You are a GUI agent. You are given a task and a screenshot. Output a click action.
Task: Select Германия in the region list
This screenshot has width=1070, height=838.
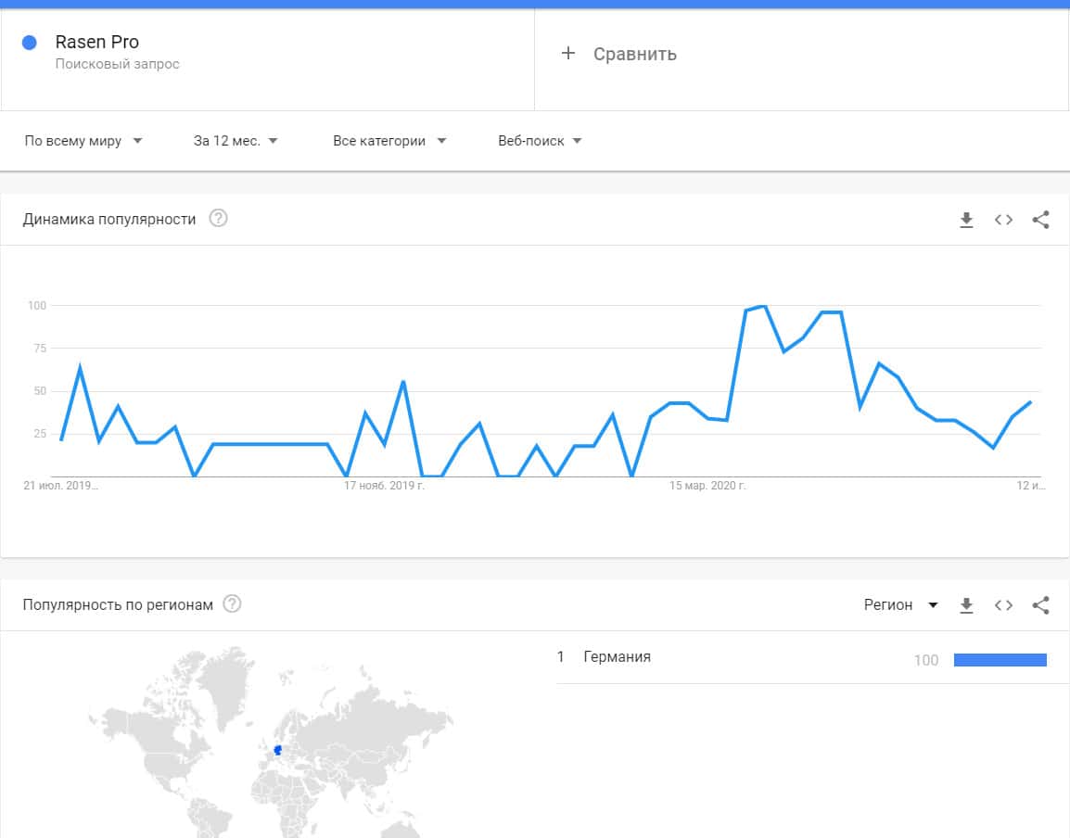click(617, 657)
